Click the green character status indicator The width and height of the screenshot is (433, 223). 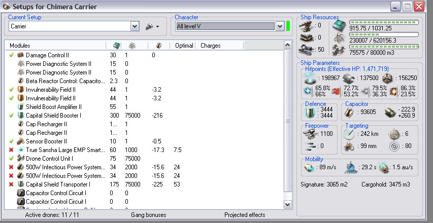[x=288, y=26]
